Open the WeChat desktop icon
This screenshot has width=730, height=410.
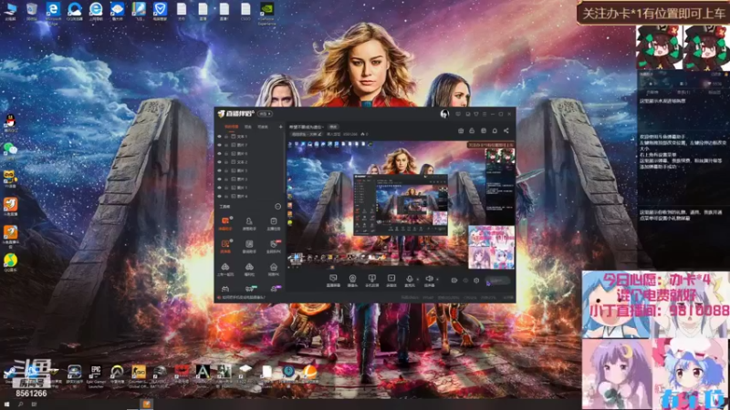[10, 150]
